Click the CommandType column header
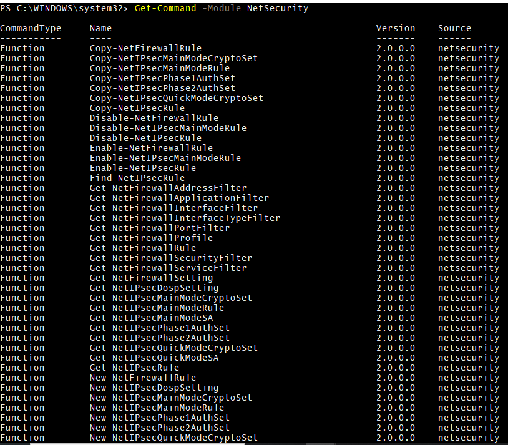Viewport: 508px width, 445px height. 31,29
